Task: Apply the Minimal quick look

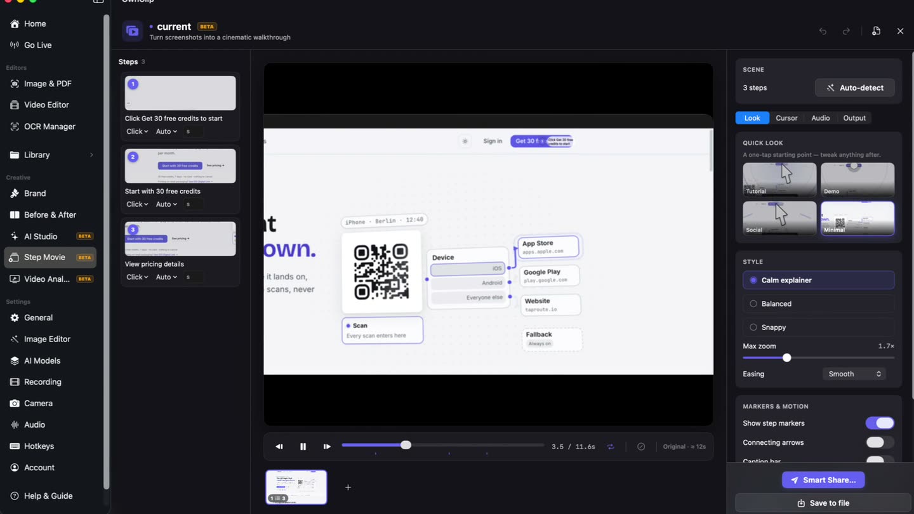Action: click(x=858, y=218)
